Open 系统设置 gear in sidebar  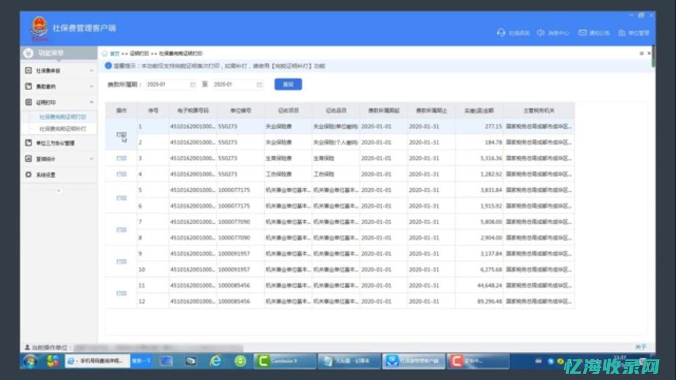click(x=29, y=174)
